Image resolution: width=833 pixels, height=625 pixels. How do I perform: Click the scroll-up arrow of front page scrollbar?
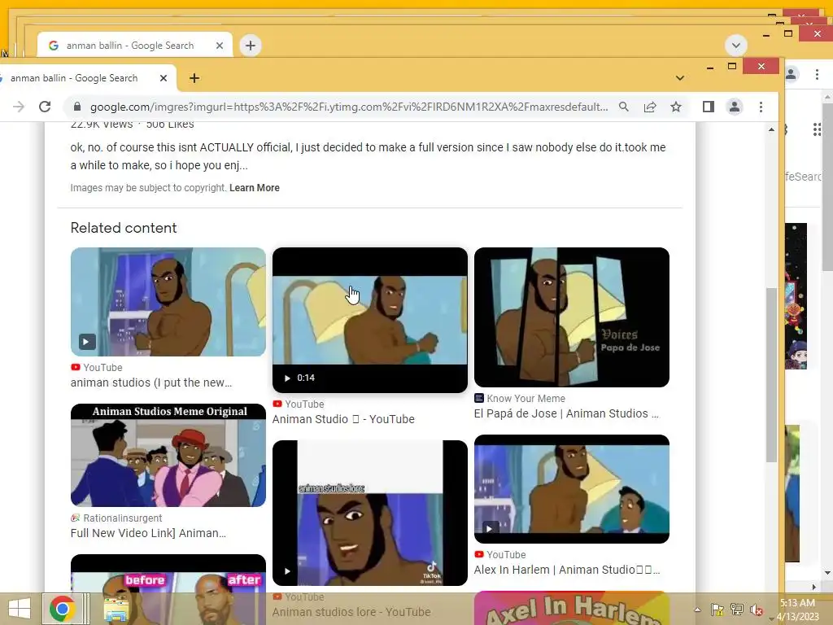(x=771, y=129)
